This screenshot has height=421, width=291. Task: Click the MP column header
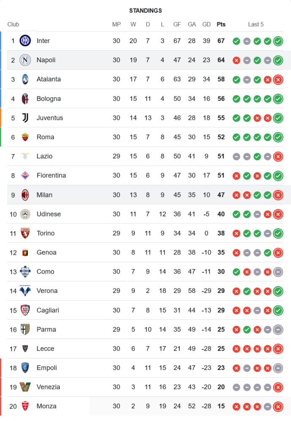[x=116, y=24]
